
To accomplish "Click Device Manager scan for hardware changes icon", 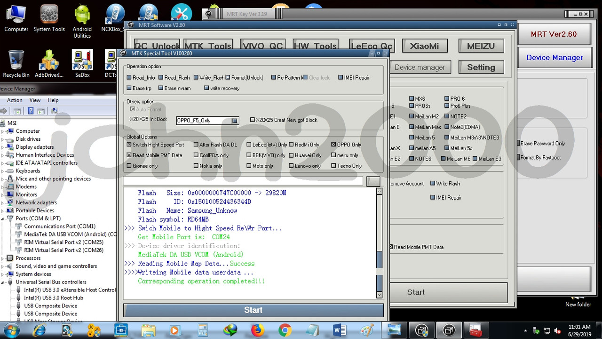I will point(54,111).
